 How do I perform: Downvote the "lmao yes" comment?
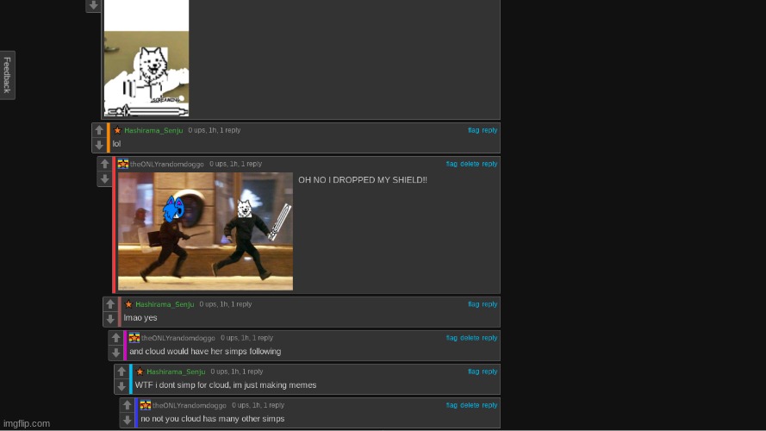pyautogui.click(x=110, y=319)
